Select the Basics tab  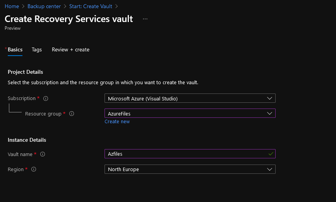pos(15,49)
